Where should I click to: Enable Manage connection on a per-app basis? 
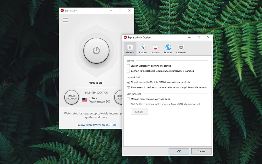click(x=128, y=99)
